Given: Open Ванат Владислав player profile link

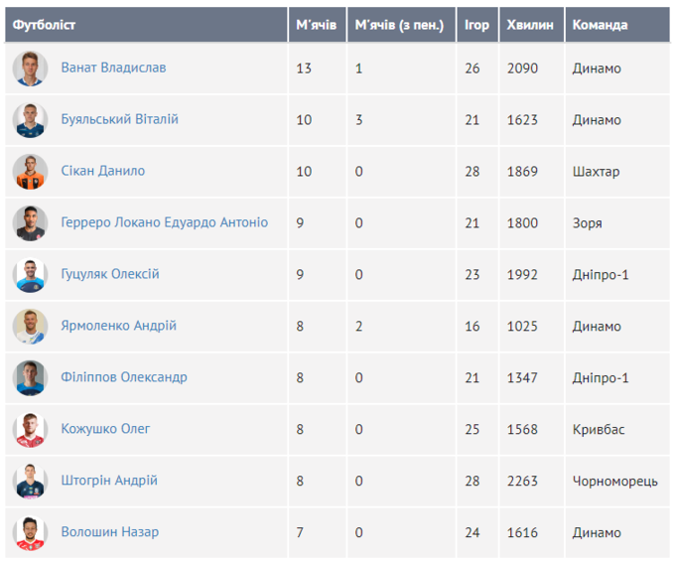Looking at the screenshot, I should pos(113,68).
